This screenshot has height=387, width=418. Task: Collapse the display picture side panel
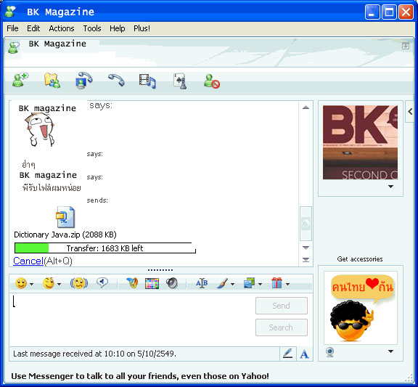coord(410,112)
